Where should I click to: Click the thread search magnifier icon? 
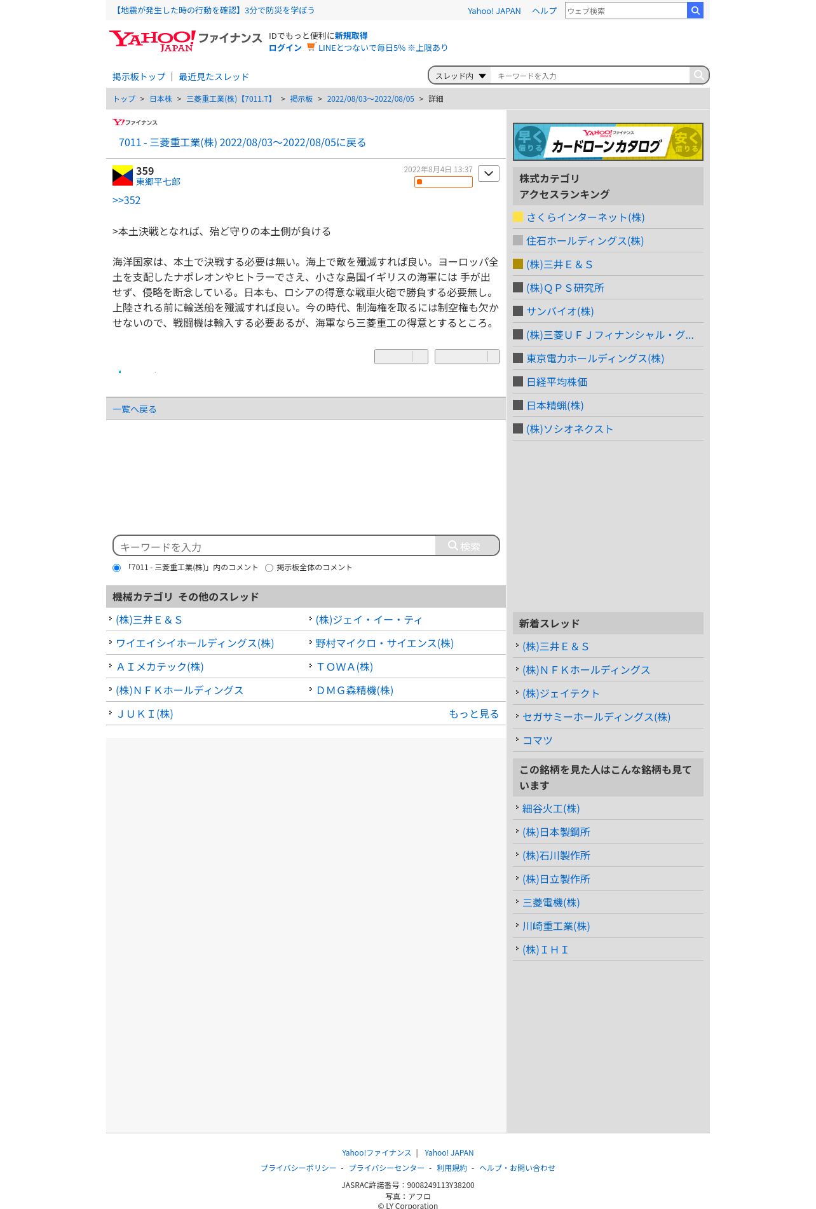click(x=698, y=75)
